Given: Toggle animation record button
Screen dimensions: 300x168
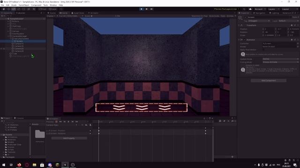Looking at the screenshot, I should 56,121.
